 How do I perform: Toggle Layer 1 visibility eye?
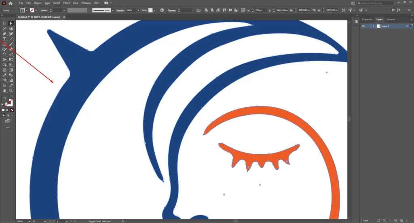pos(363,26)
